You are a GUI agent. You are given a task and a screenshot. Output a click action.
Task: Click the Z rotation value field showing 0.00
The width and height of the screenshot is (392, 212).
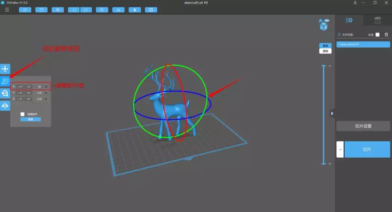(x=40, y=99)
